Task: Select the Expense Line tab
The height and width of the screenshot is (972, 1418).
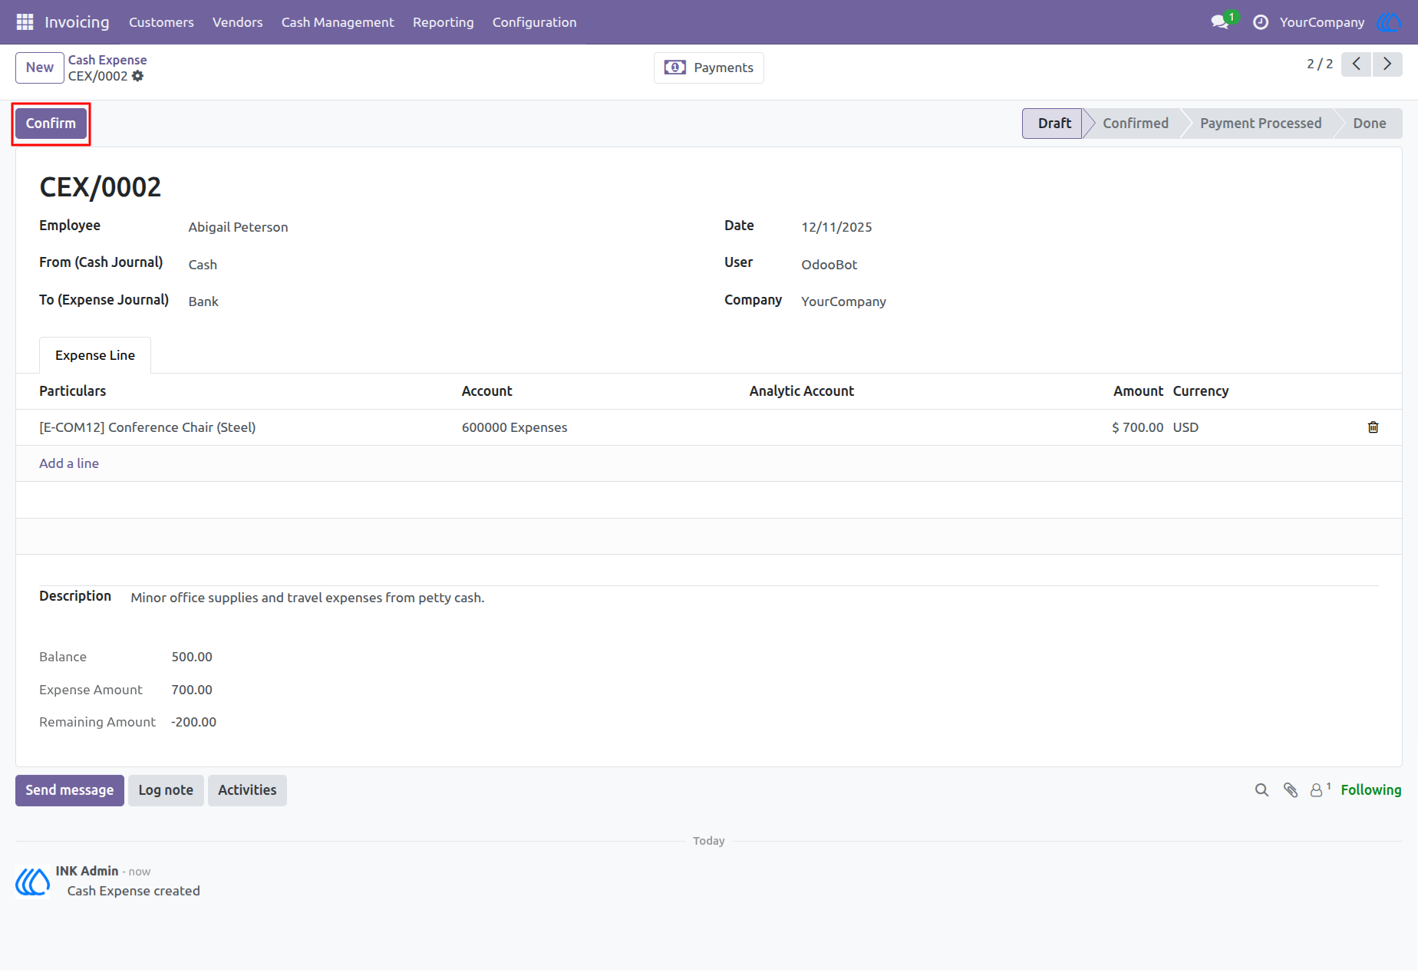Action: pyautogui.click(x=95, y=355)
